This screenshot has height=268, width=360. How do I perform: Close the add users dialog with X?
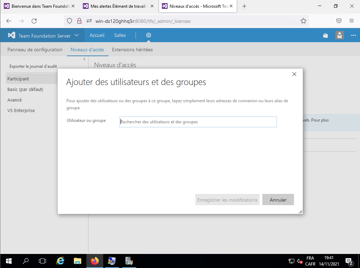coord(294,74)
